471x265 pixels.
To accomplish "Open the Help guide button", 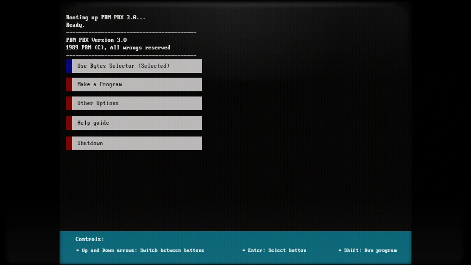I will coord(134,123).
